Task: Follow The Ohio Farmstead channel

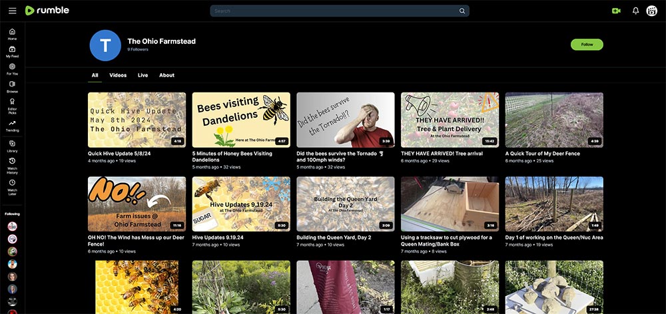Action: point(587,45)
